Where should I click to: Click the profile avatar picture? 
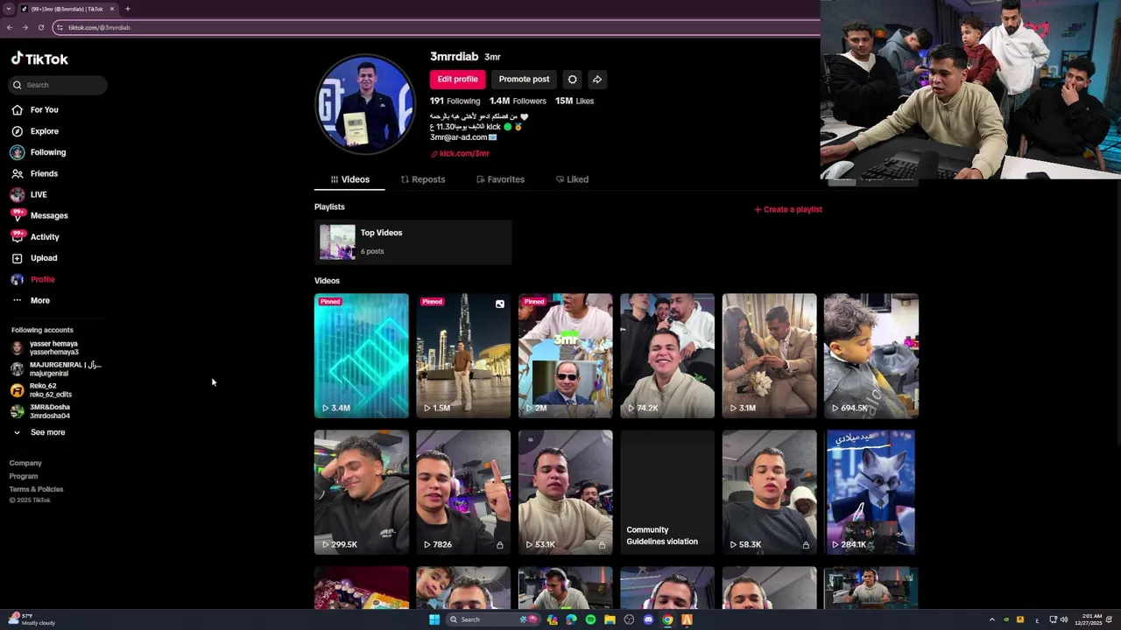(365, 105)
